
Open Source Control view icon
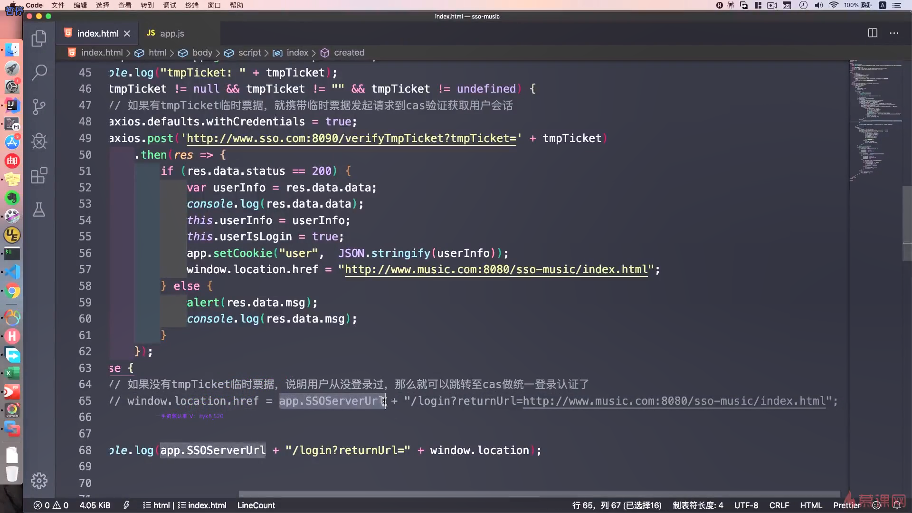coord(39,107)
